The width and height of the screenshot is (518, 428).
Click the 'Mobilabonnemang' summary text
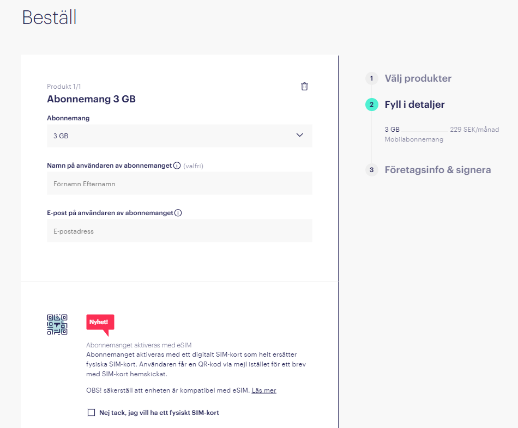pos(414,139)
